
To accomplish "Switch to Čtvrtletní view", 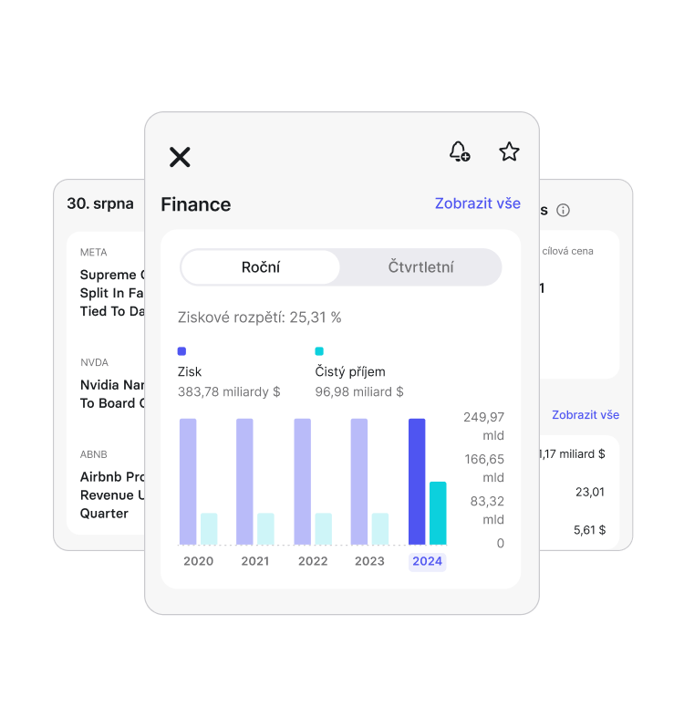I will pos(420,267).
